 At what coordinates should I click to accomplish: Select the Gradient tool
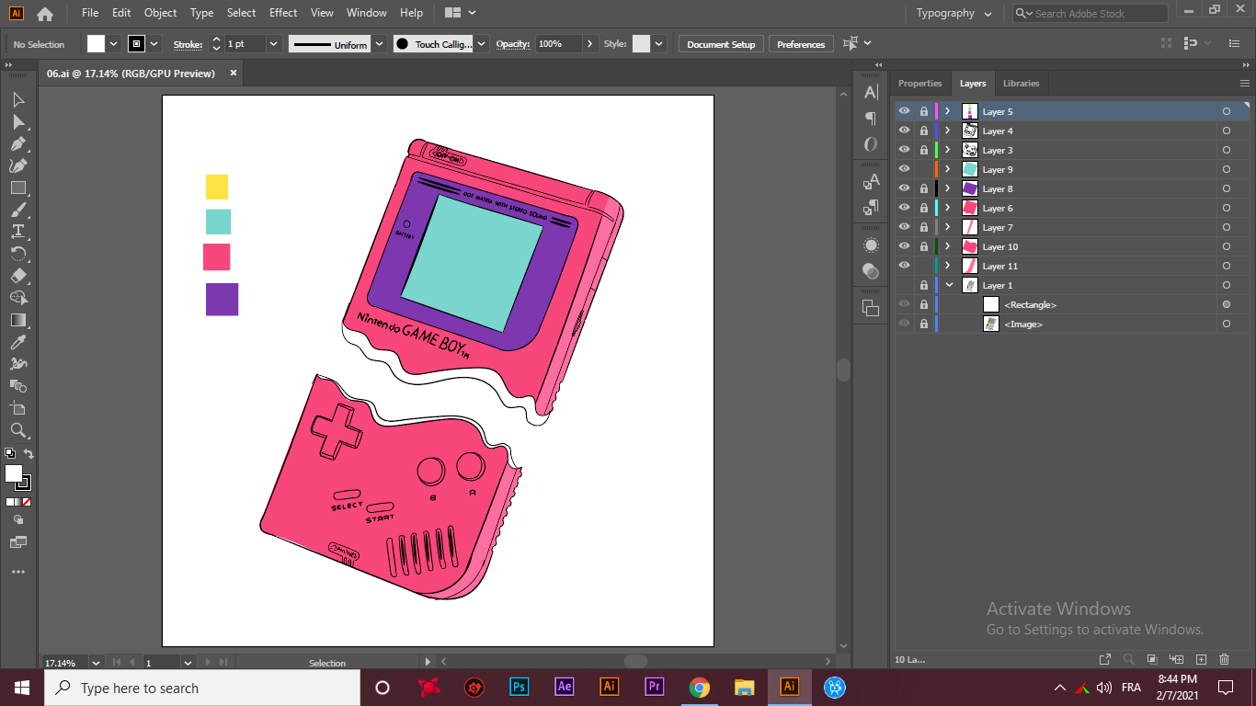[18, 320]
